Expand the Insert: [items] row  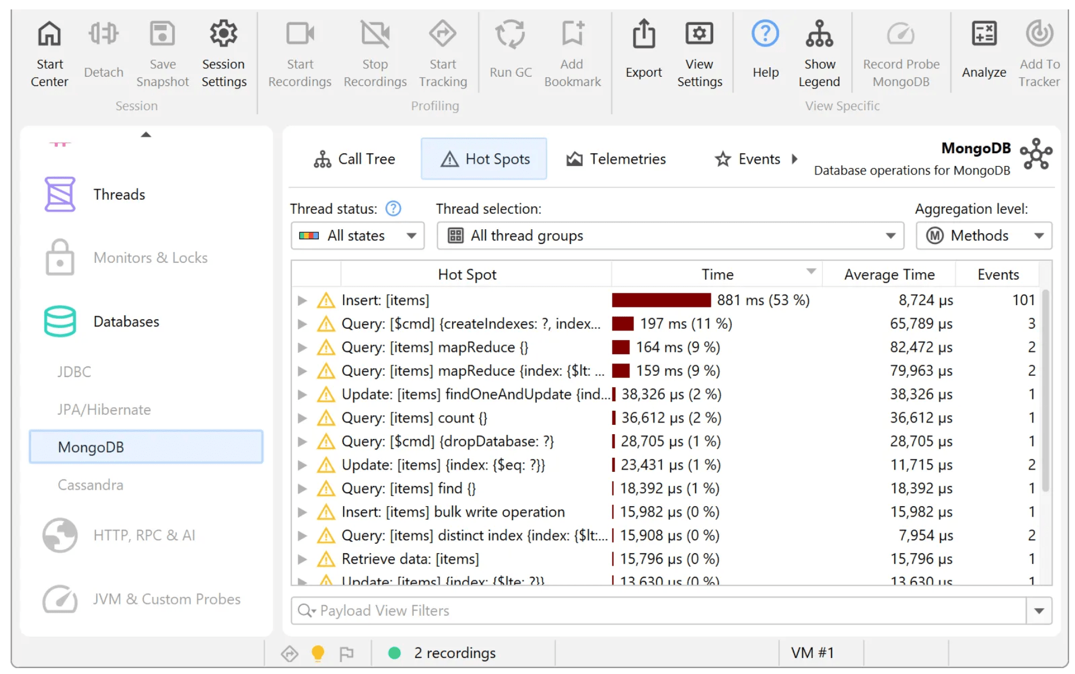302,300
